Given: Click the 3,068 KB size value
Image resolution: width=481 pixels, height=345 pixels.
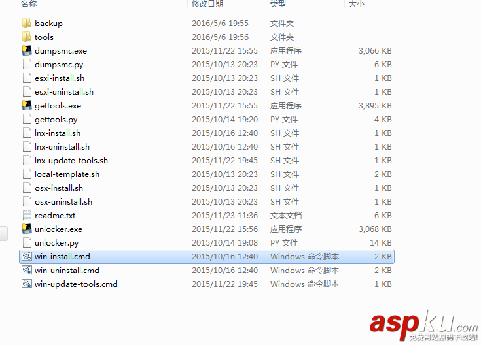Looking at the screenshot, I should pos(375,229).
